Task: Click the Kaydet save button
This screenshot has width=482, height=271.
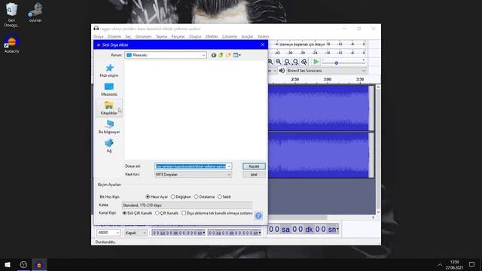Action: (254, 166)
